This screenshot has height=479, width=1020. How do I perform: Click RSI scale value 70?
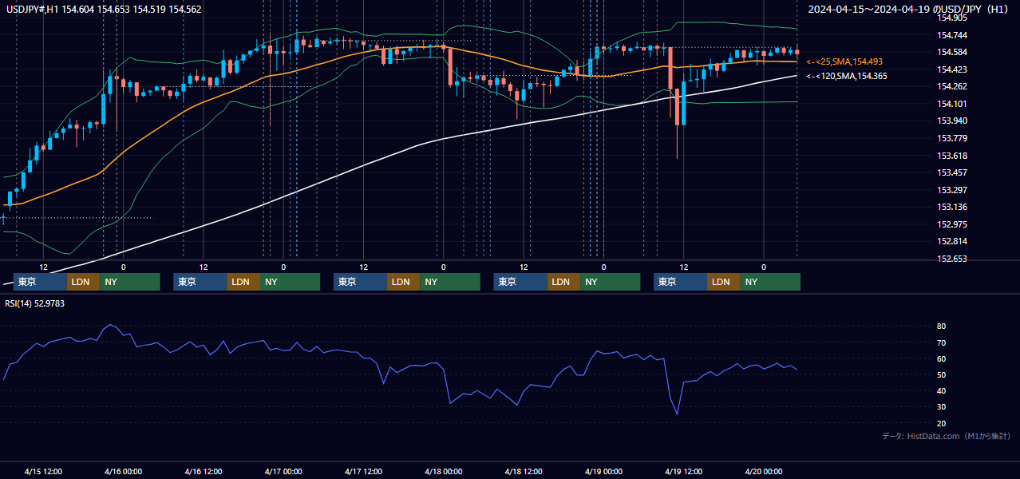click(942, 342)
